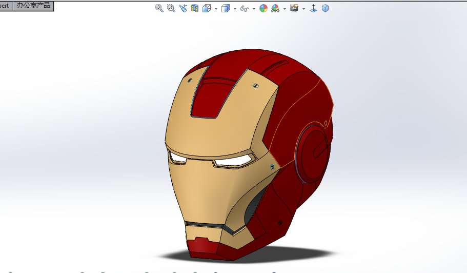Viewport: 467px width, 273px height.
Task: Click Hide/Show Items glasses icon
Action: [244, 9]
